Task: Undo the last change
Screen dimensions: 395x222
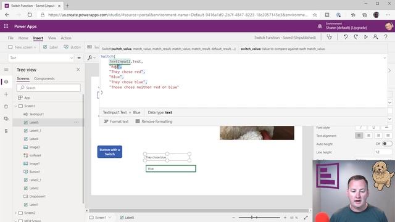Action: click(346, 37)
